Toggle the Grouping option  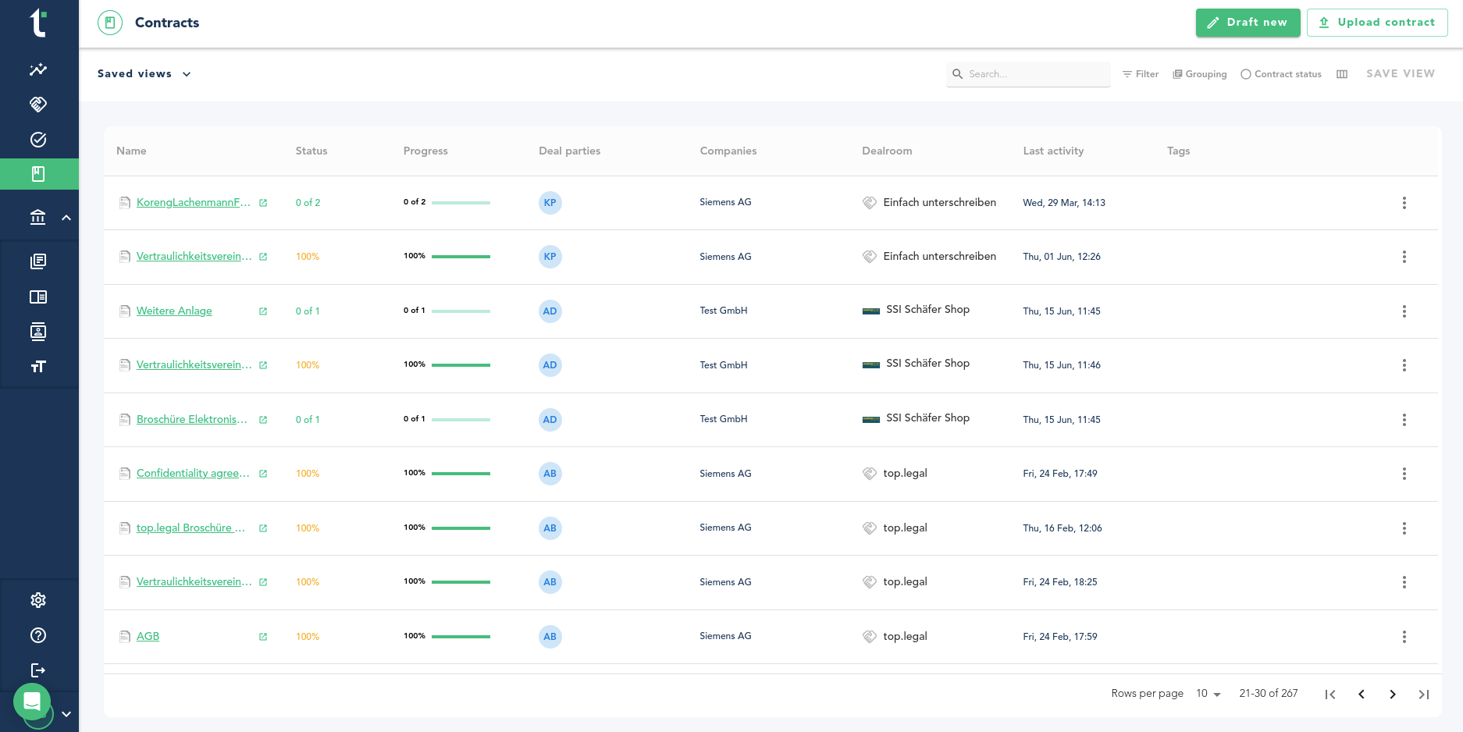pos(1200,74)
